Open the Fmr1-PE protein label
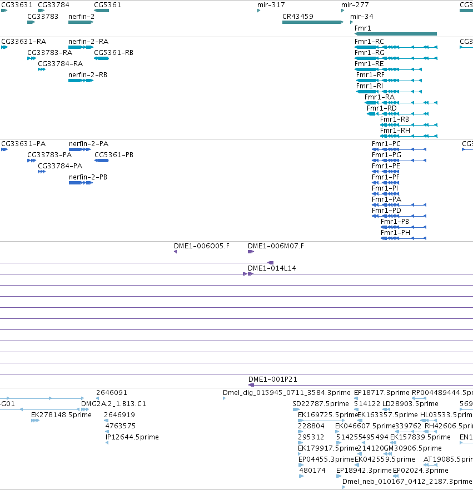Screen dimensions: 473x490 coord(386,166)
